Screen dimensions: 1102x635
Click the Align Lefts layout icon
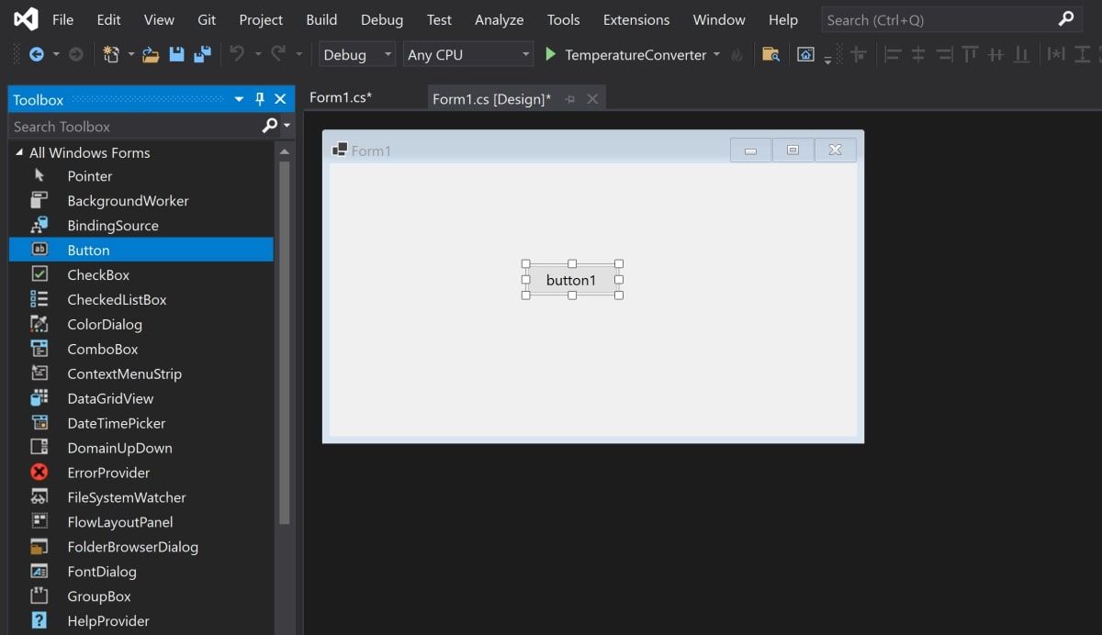click(892, 55)
